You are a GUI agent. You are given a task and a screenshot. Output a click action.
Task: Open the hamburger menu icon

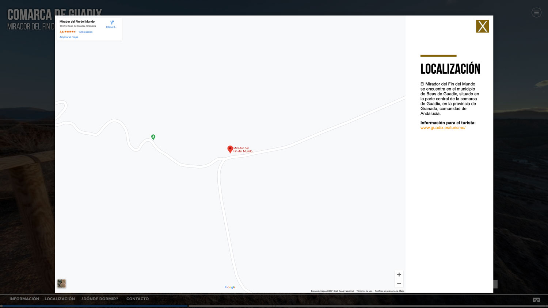click(536, 12)
